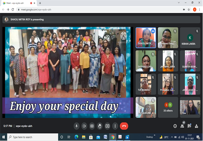Image resolution: width=203 pixels, height=141 pixels.
Task: Expand the tab search chevron in title bar
Action: (x=179, y=3)
